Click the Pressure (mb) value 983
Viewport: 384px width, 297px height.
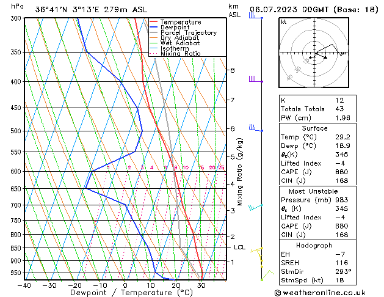342,200
